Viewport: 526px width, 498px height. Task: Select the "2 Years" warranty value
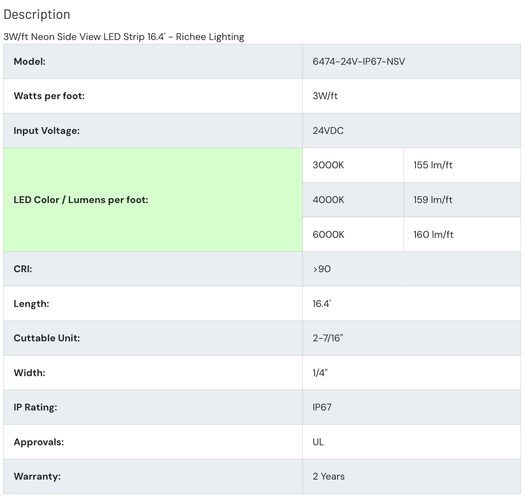click(328, 476)
